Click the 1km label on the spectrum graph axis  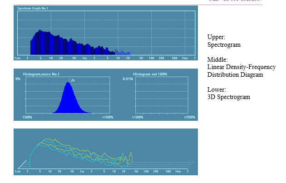pyautogui.click(x=185, y=58)
